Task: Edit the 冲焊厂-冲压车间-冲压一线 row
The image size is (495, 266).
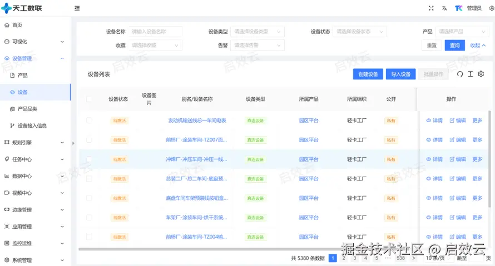Action: (x=458, y=159)
